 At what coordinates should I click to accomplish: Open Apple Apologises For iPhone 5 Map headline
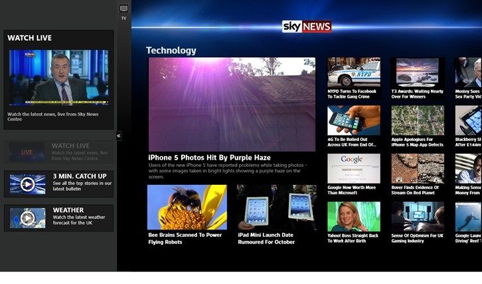tap(417, 142)
